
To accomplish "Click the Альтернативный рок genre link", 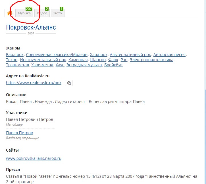I will 130,55.
